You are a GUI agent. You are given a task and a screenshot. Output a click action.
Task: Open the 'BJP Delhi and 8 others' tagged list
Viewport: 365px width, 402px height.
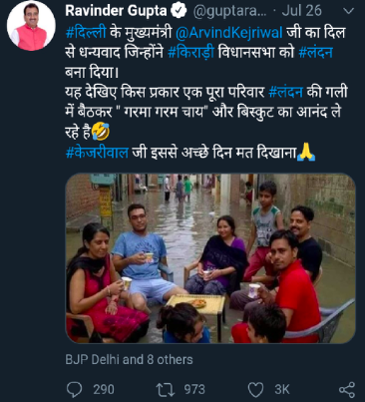[129, 360]
